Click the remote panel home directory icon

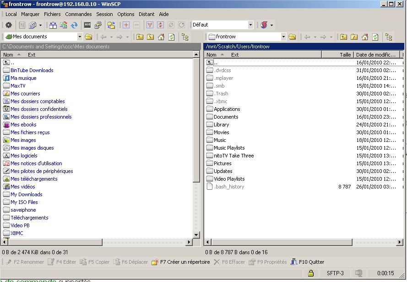tap(365, 37)
